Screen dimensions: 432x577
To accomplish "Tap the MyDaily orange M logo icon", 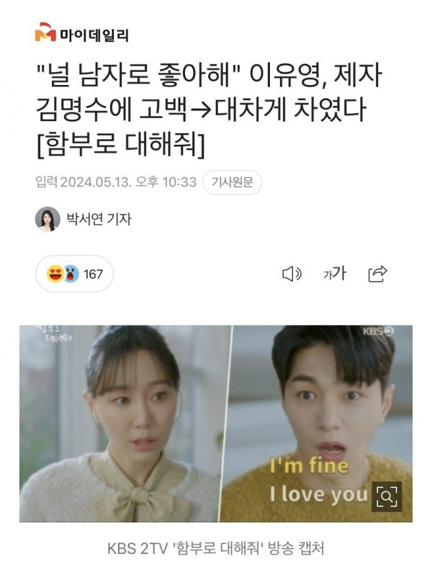I will tap(45, 32).
